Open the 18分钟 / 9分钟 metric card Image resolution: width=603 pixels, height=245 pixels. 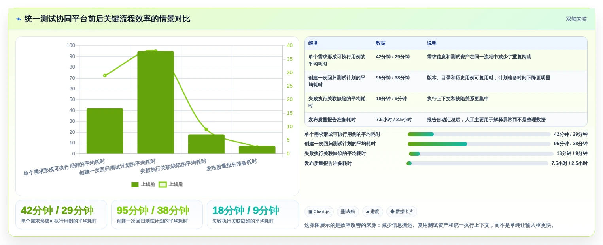click(x=253, y=215)
